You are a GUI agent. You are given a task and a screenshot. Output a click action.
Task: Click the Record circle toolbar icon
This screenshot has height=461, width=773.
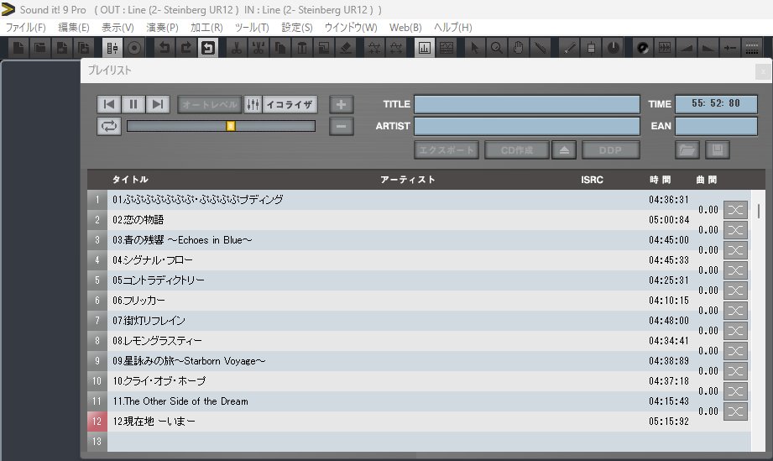pyautogui.click(x=134, y=48)
